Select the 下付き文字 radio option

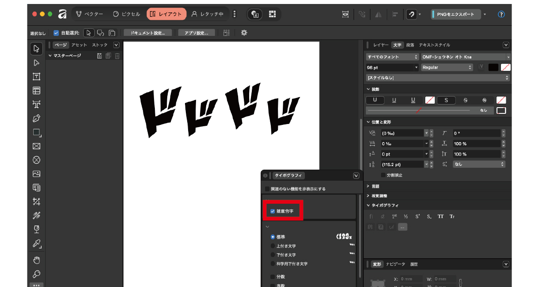coord(273,255)
